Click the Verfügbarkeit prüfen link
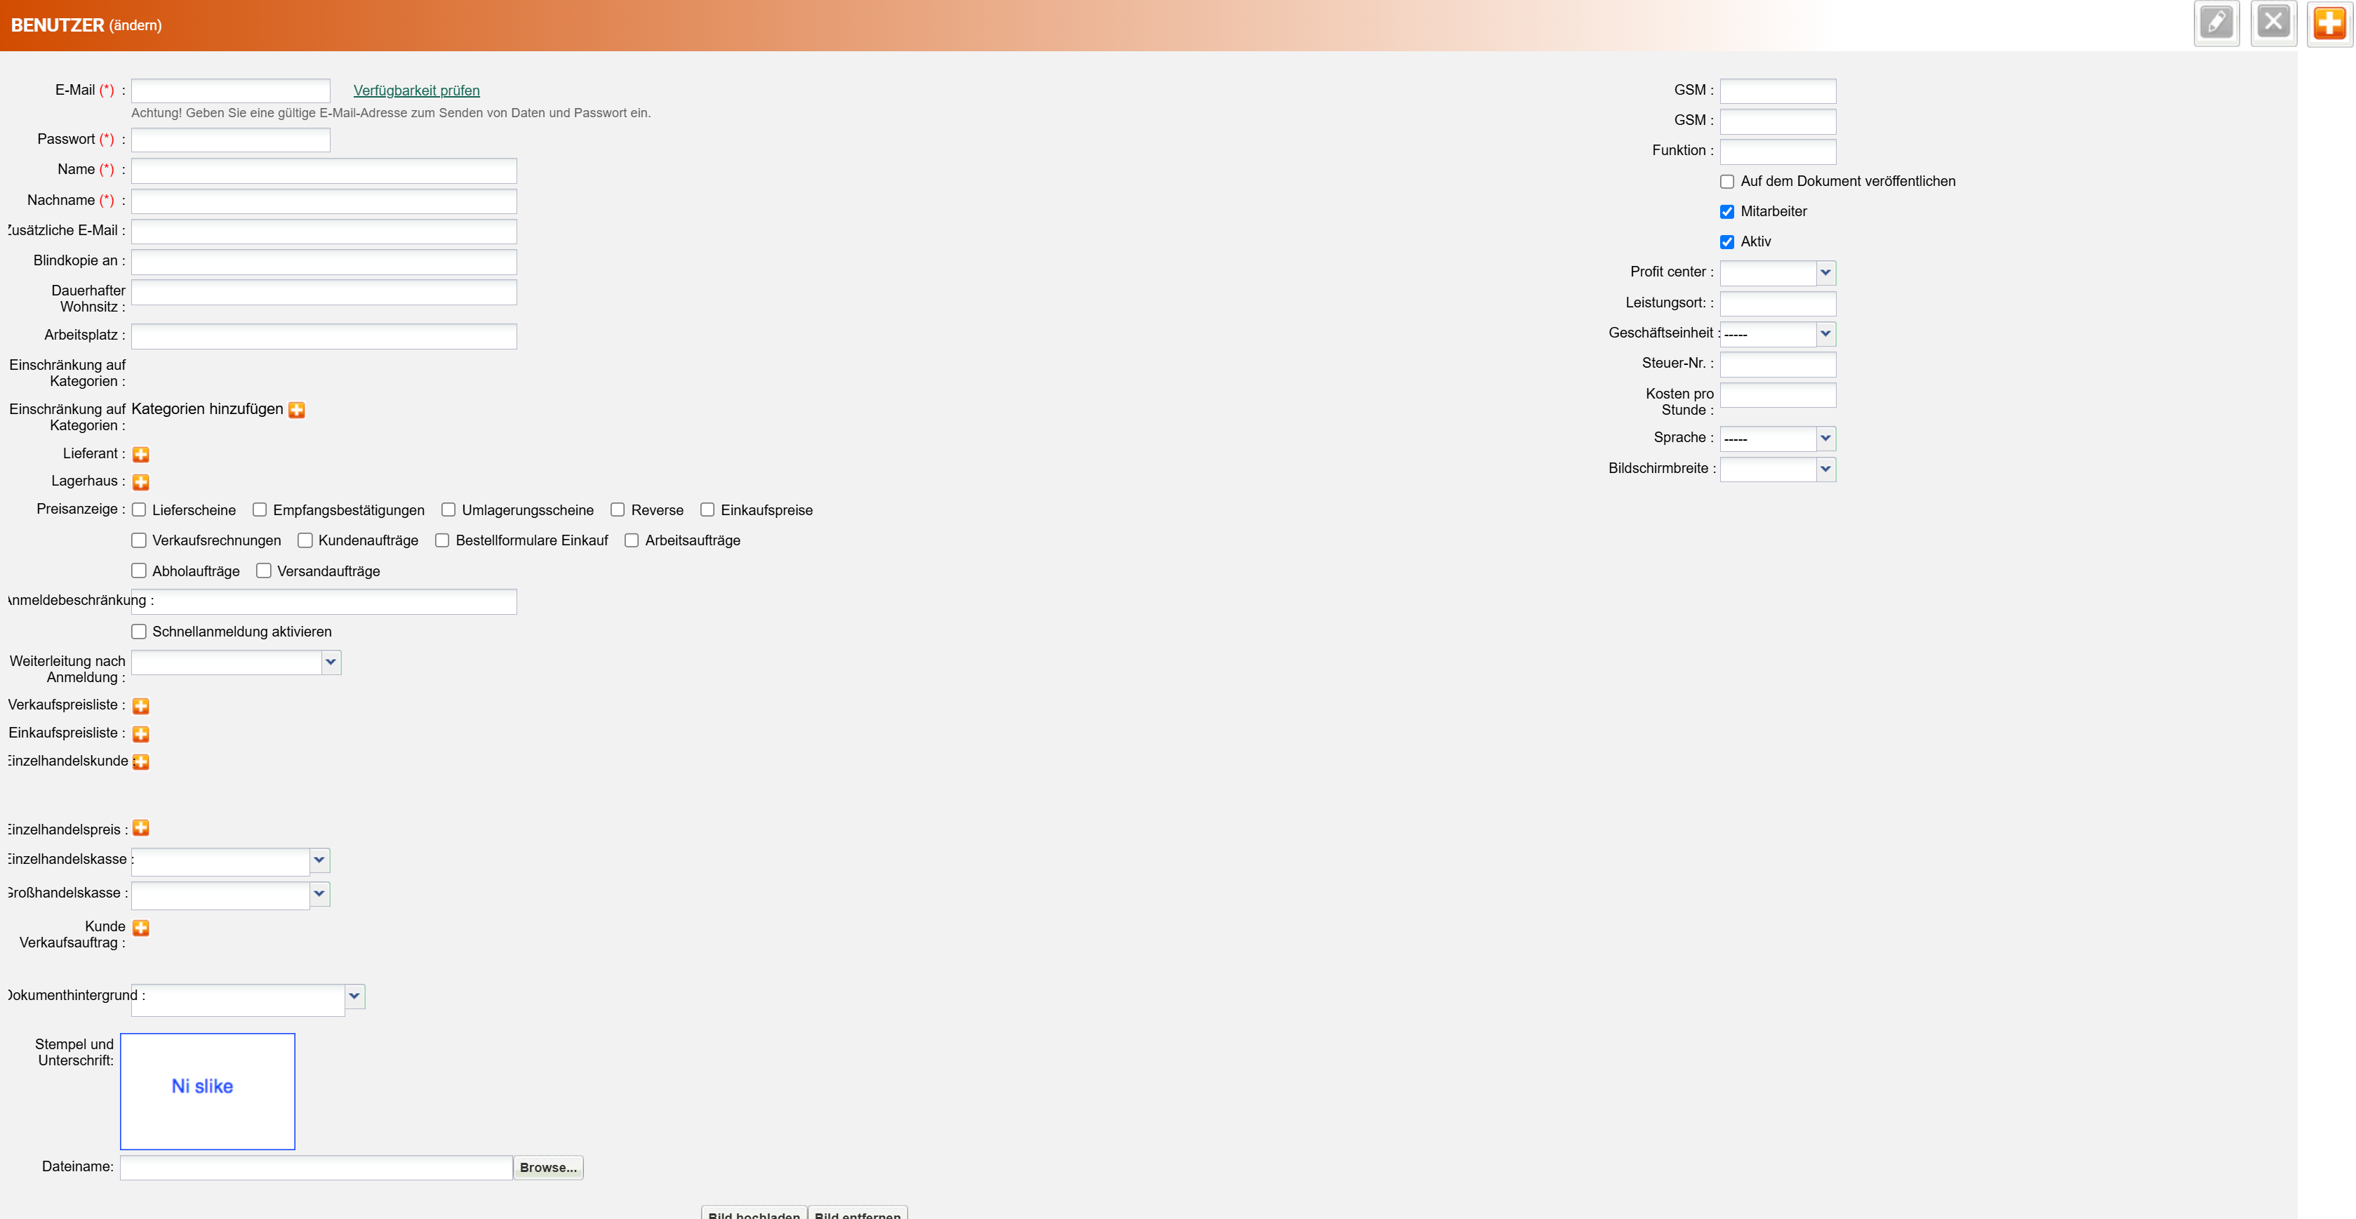The height and width of the screenshot is (1219, 2356). (416, 91)
